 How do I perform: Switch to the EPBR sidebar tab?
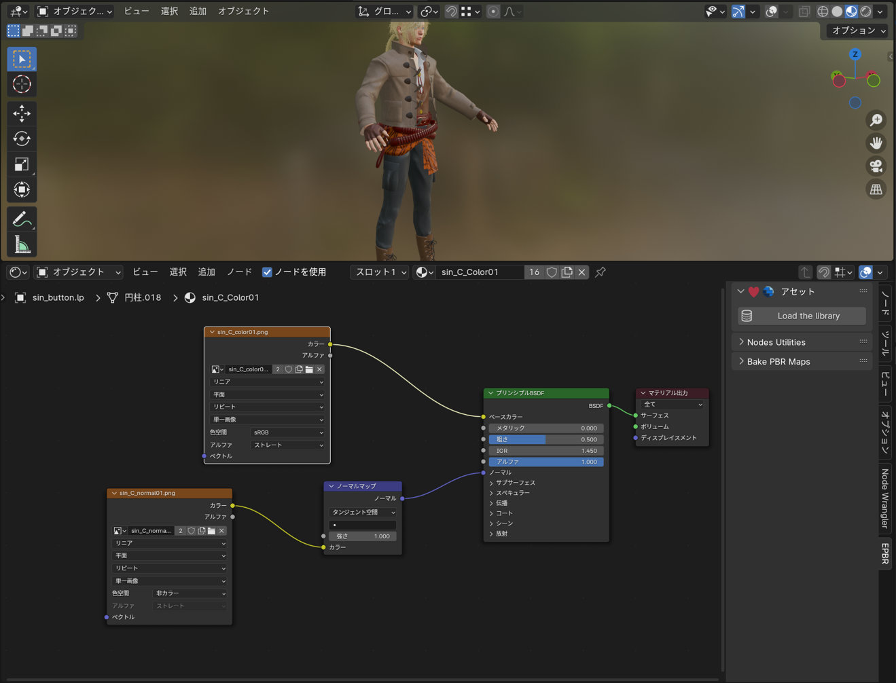coord(885,553)
